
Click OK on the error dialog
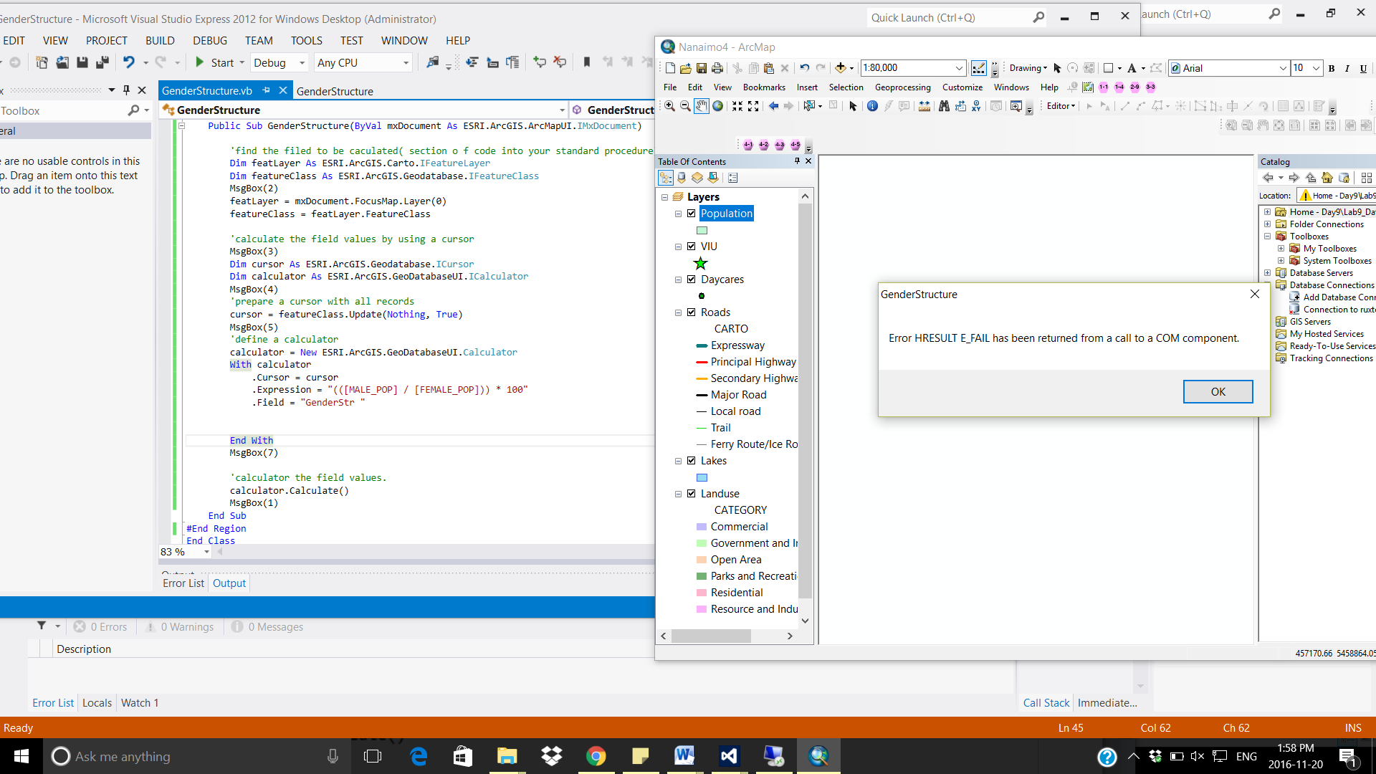point(1218,391)
